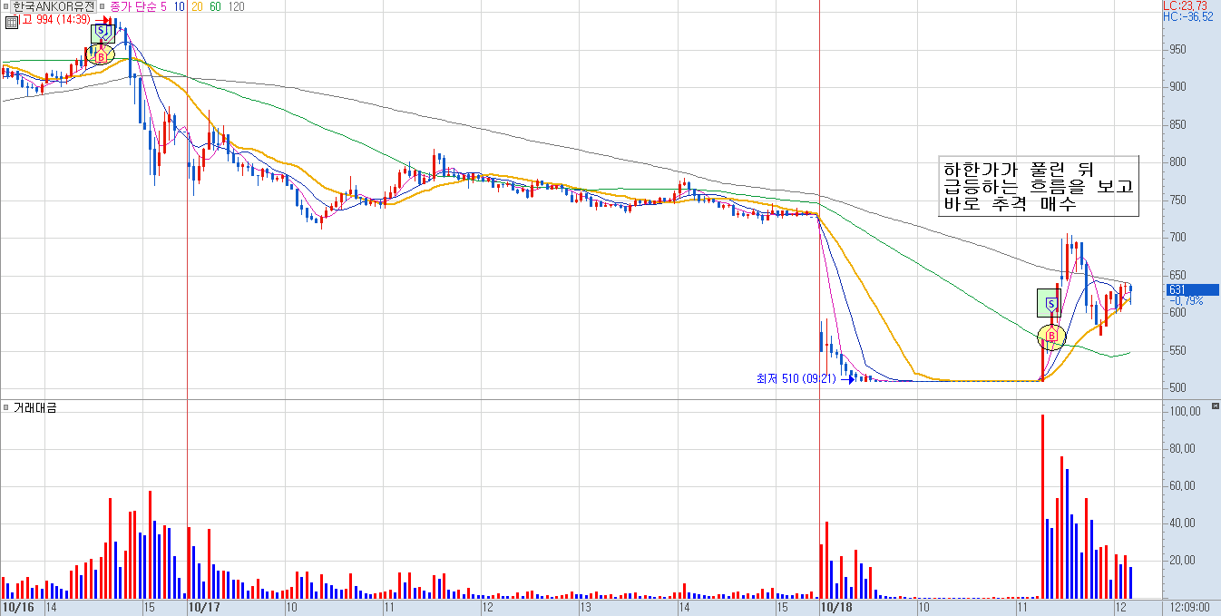Select the S sell marker on 10/16

coord(103,33)
